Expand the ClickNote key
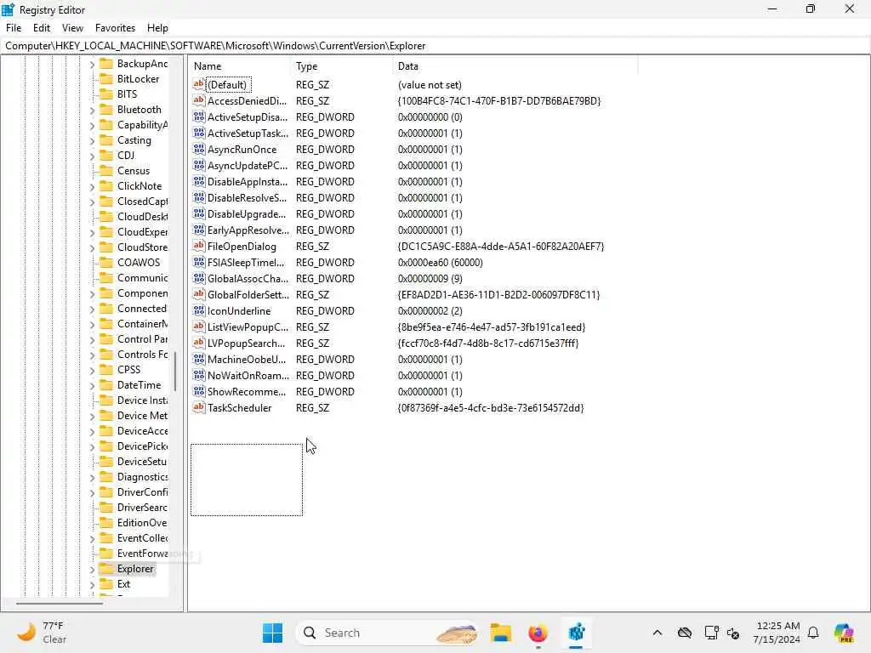This screenshot has height=653, width=871. 92,186
